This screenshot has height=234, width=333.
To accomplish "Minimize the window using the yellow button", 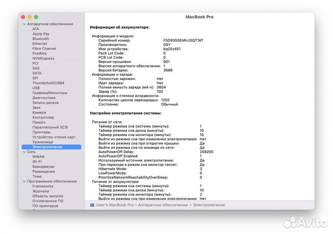I will [31, 17].
